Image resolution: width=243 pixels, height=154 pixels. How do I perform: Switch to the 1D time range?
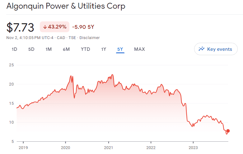click(x=14, y=49)
